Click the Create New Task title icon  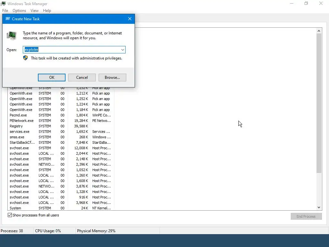point(8,19)
